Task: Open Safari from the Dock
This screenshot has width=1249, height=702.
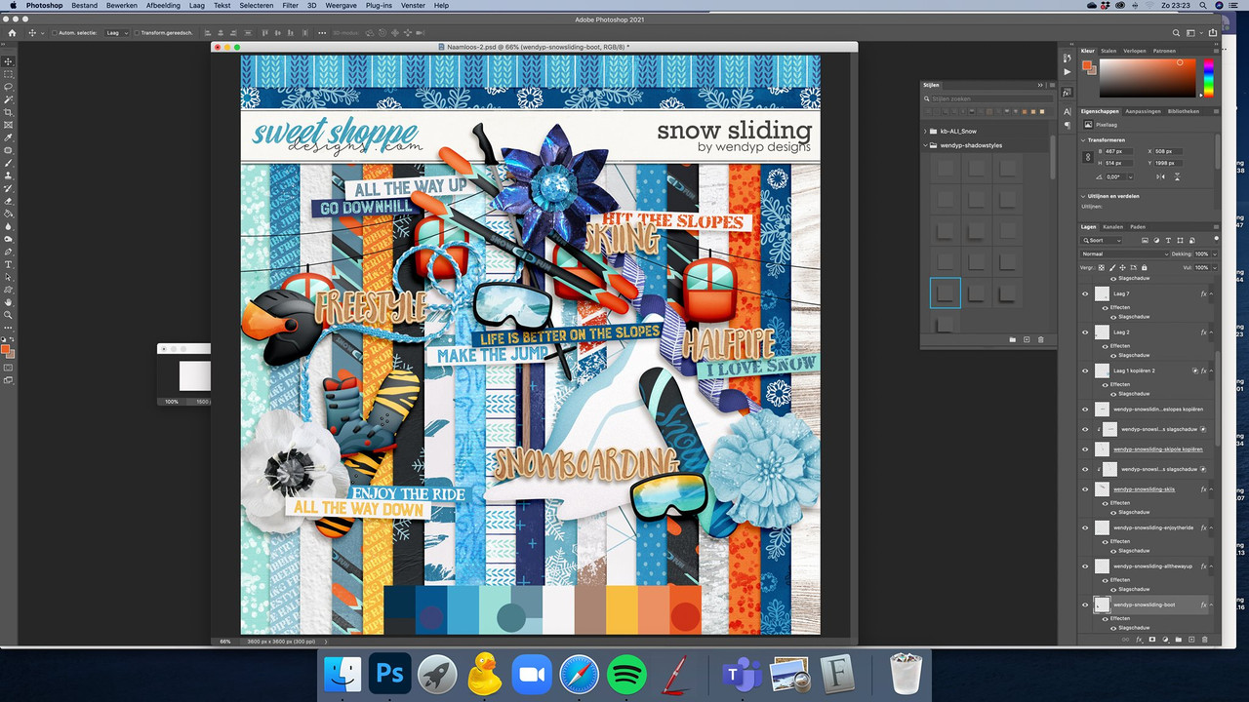Action: tap(579, 674)
